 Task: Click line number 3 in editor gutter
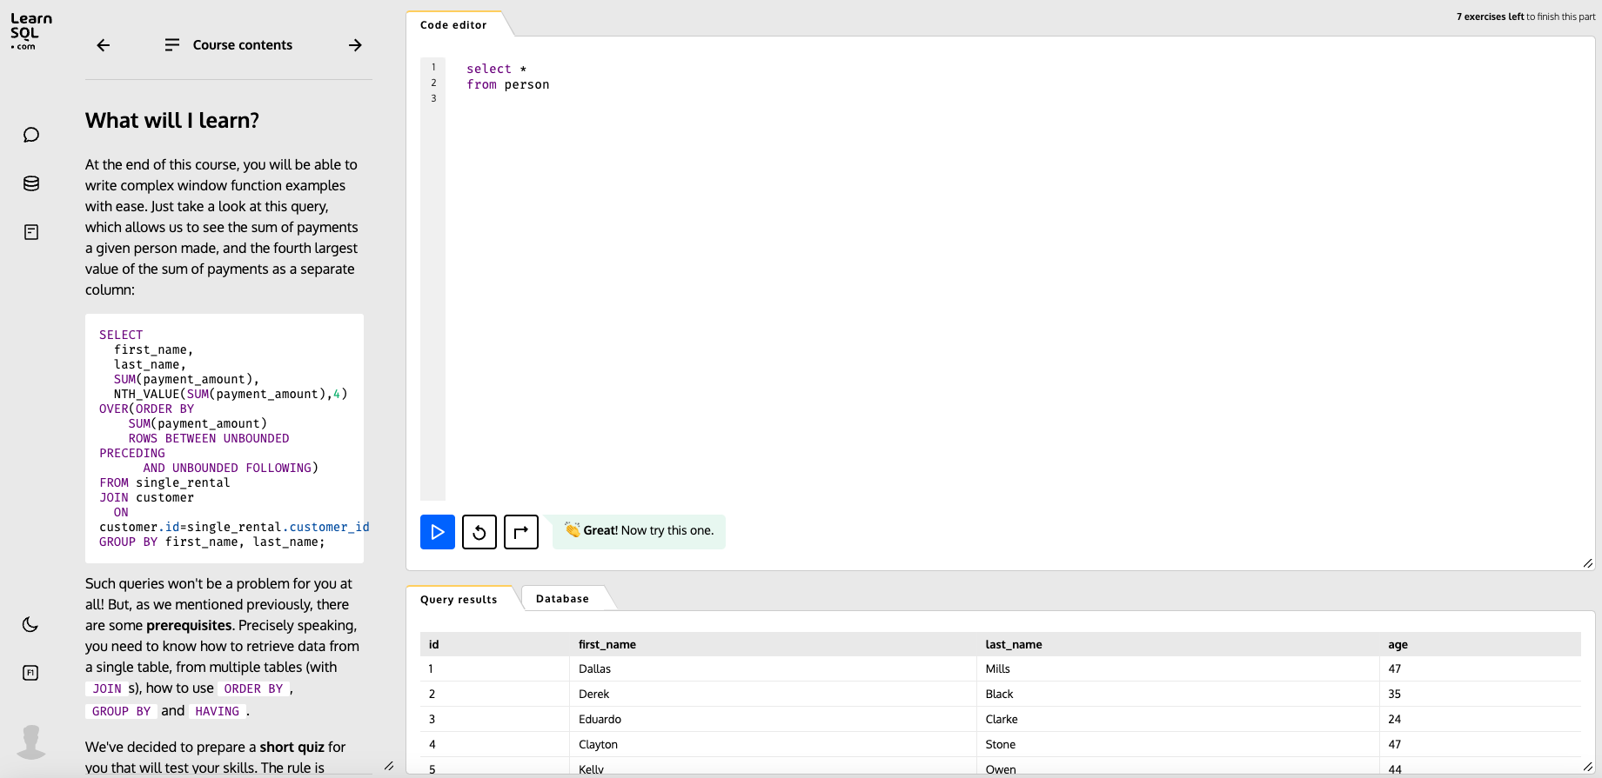coord(433,98)
